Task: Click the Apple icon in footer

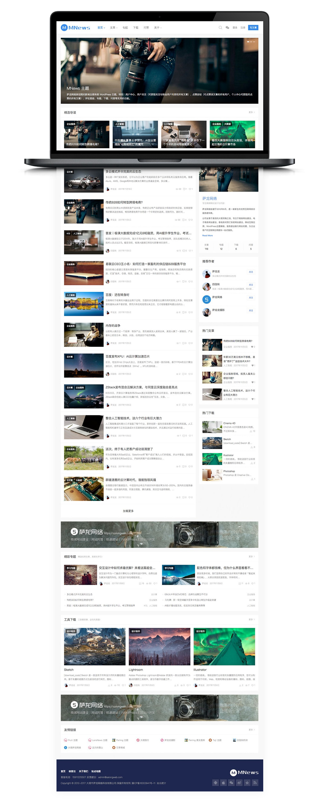Action: [223, 782]
